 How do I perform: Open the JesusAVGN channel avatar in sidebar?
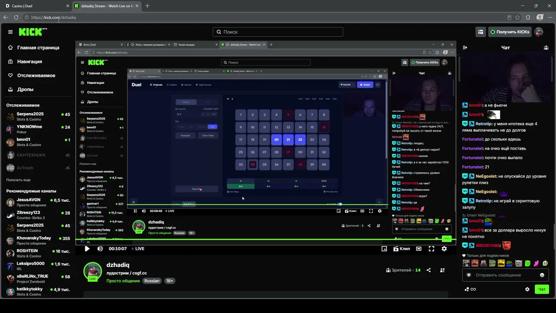pos(10,203)
